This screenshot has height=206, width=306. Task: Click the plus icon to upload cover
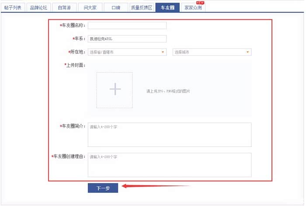[115, 90]
